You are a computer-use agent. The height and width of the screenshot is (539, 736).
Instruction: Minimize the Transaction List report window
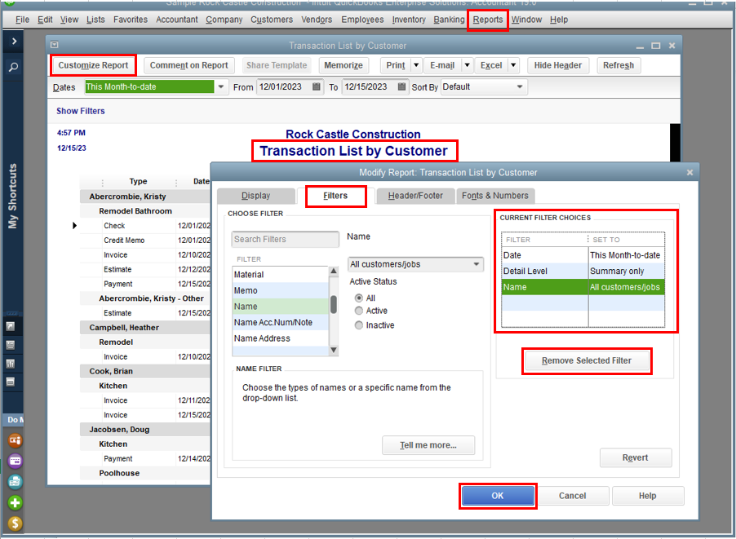(x=640, y=46)
